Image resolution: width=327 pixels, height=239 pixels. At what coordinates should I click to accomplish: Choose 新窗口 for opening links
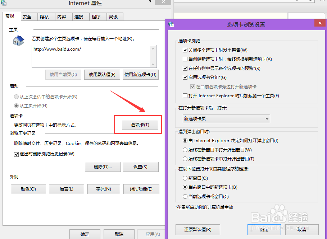click(185, 178)
